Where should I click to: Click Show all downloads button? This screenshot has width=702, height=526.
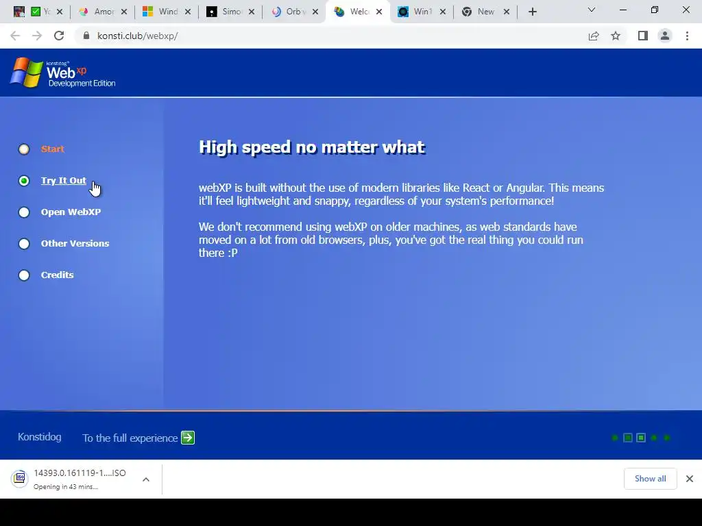point(650,479)
